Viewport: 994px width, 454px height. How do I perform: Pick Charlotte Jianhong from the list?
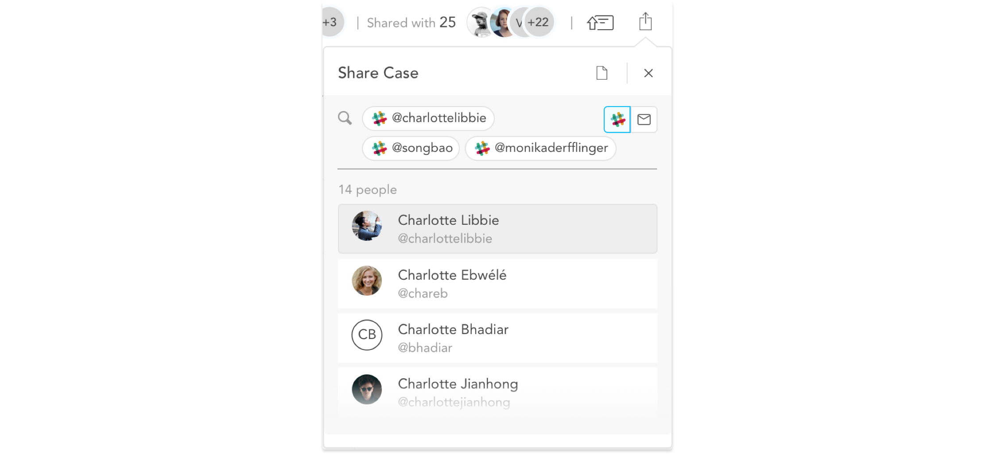(497, 392)
